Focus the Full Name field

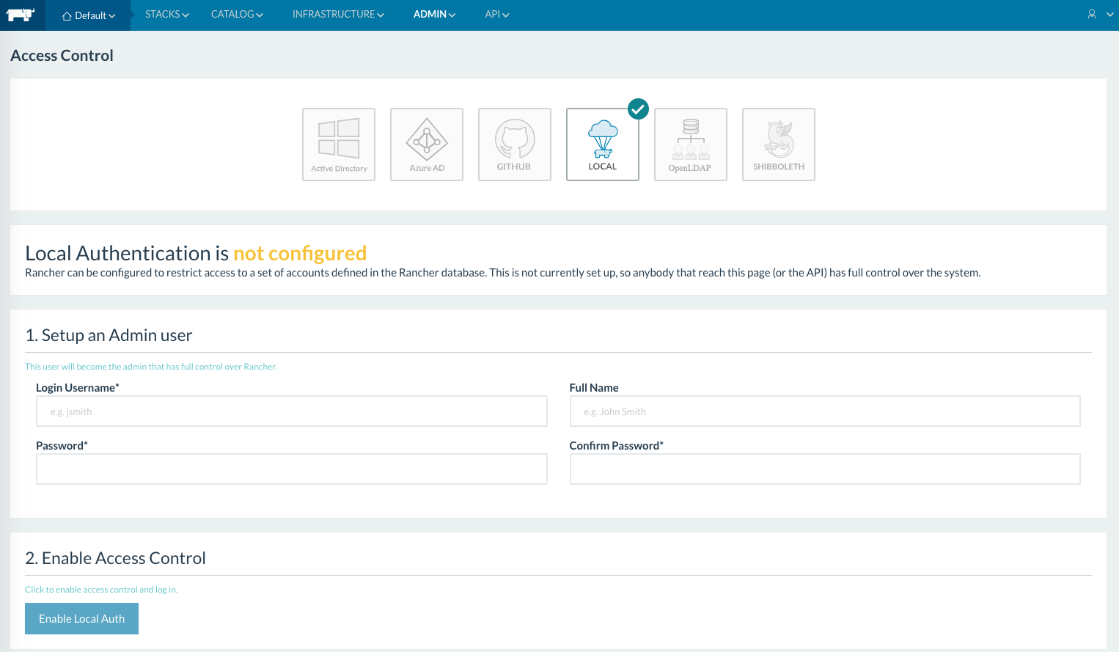click(x=825, y=411)
